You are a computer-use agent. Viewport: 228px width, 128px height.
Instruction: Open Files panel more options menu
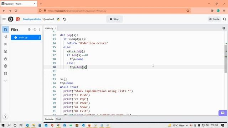(x=39, y=30)
